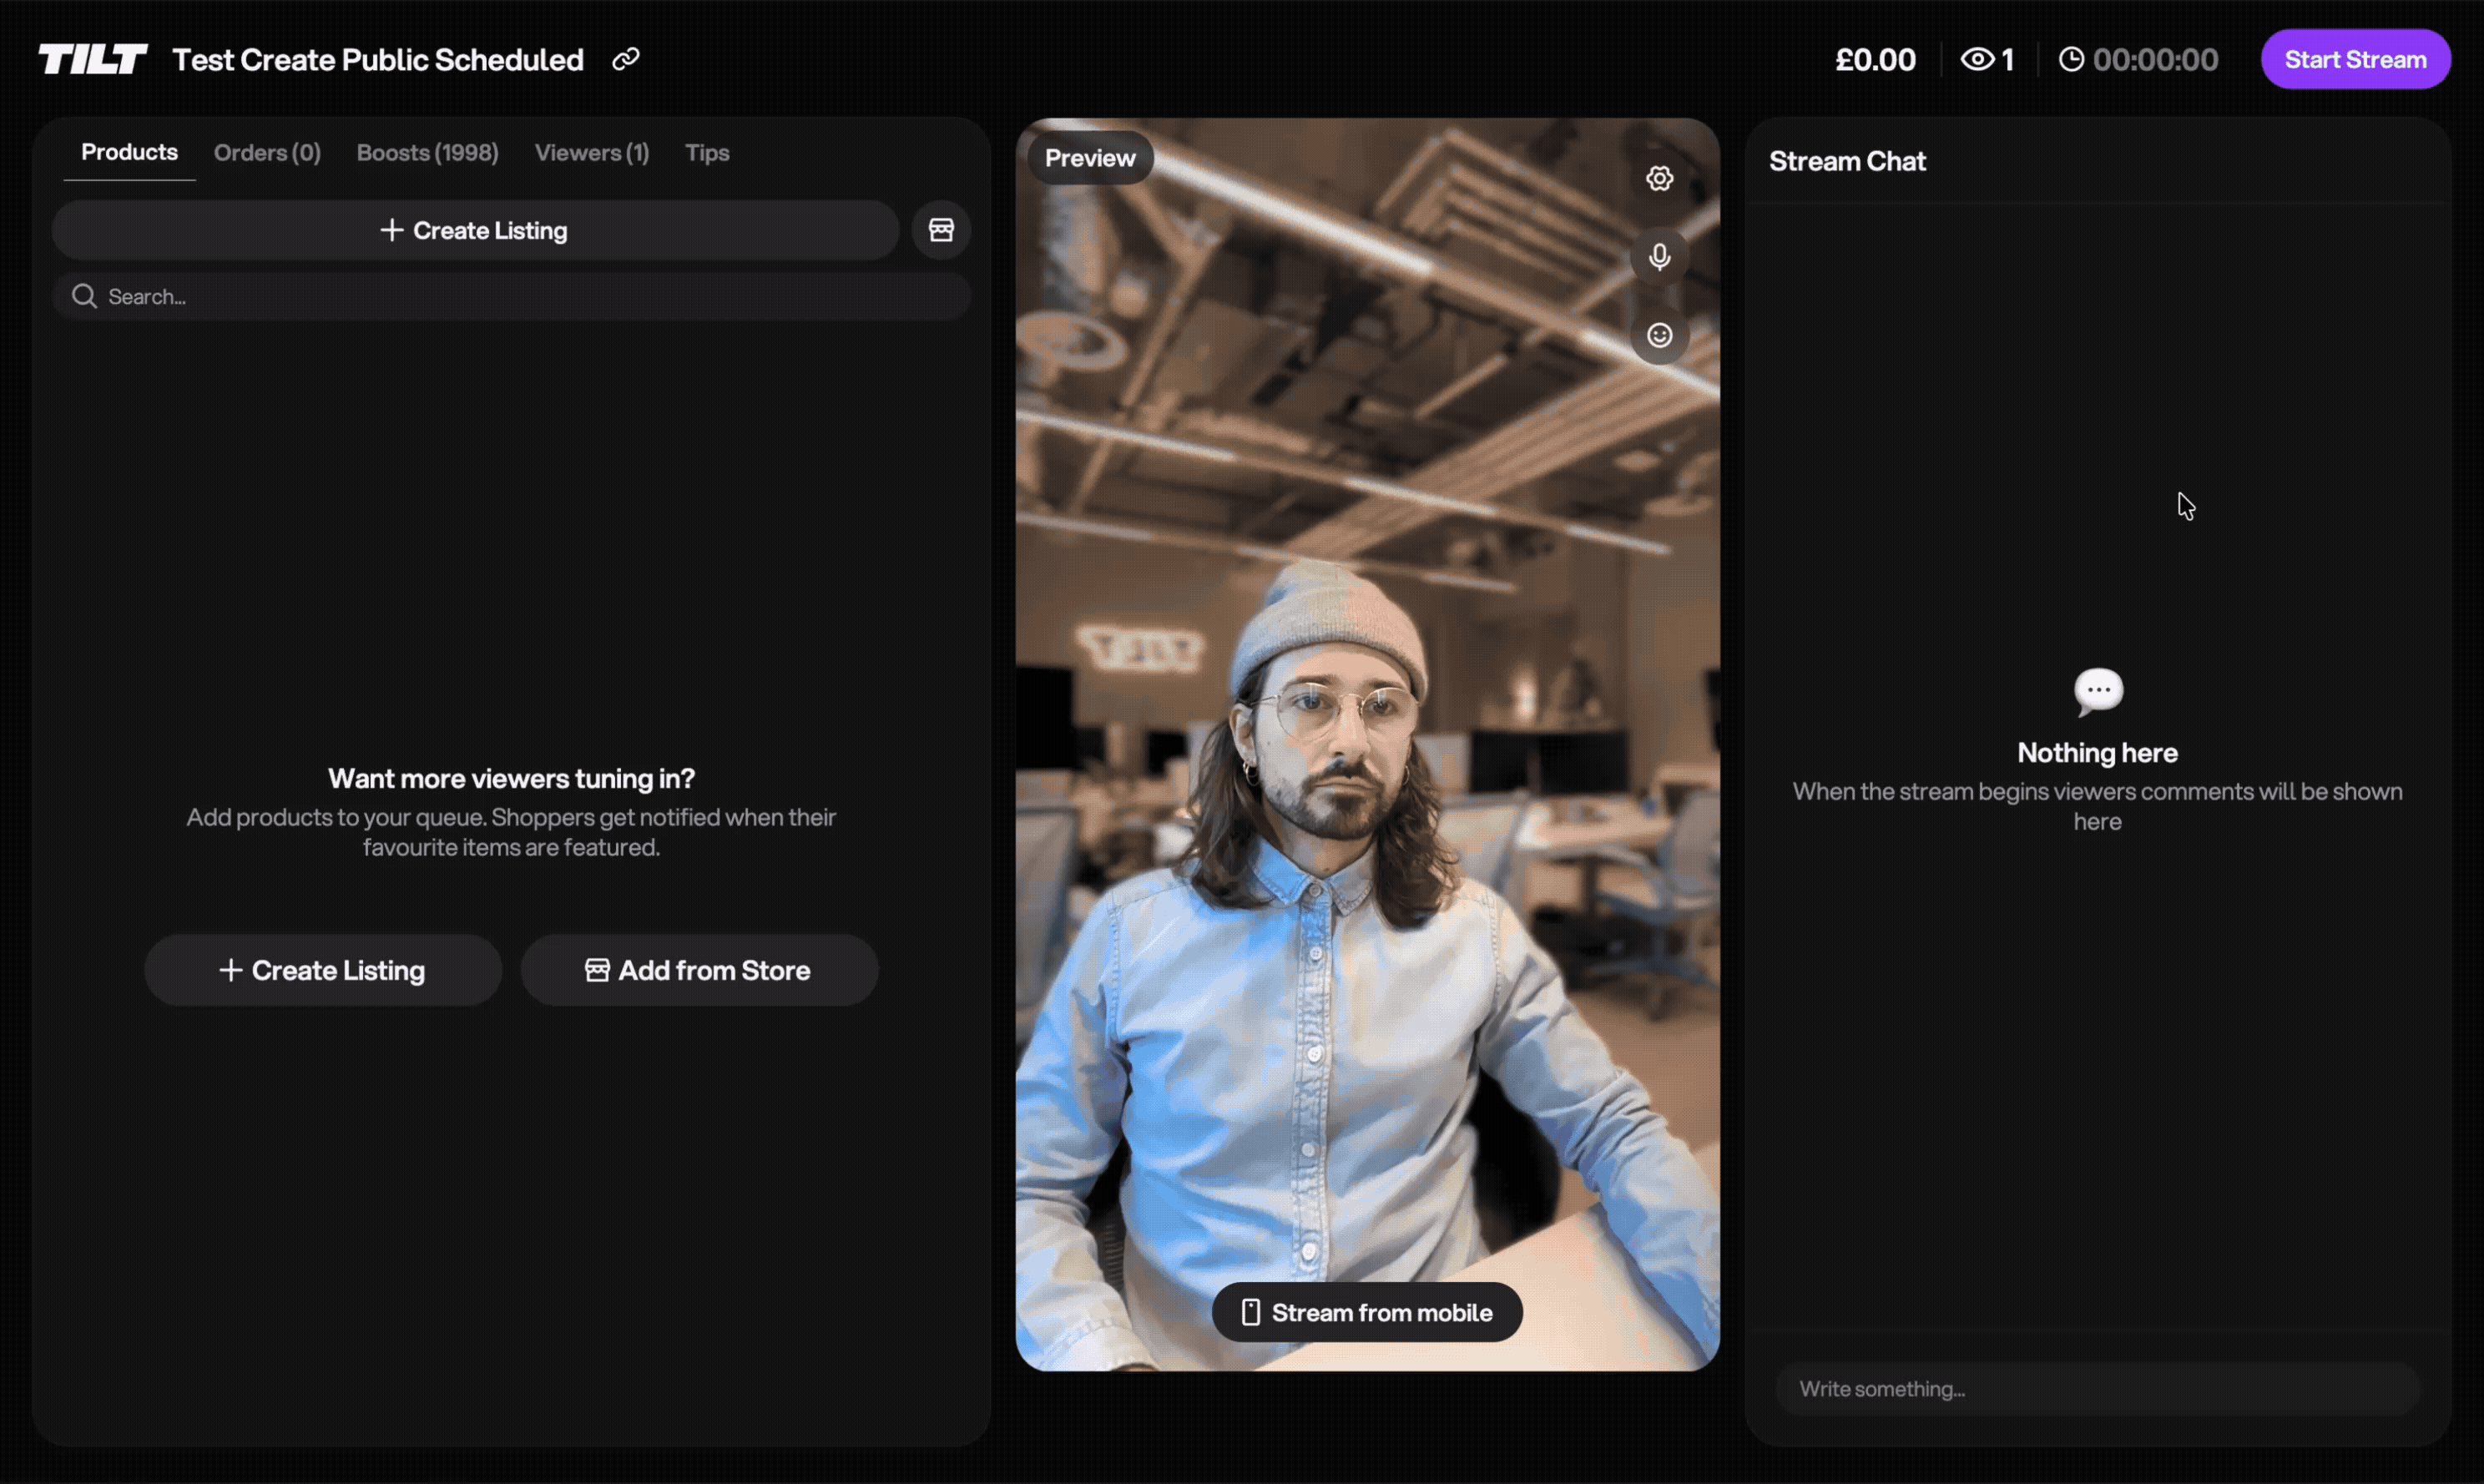
Task: Mute the microphone in preview
Action: point(1659,257)
